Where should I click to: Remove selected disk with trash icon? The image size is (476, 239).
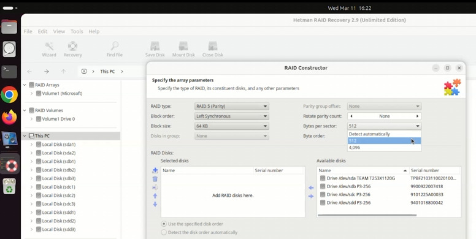point(155,179)
